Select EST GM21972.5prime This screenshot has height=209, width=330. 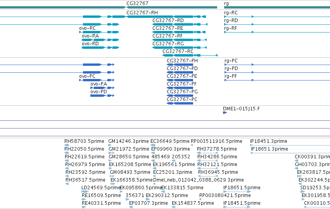tap(111, 153)
